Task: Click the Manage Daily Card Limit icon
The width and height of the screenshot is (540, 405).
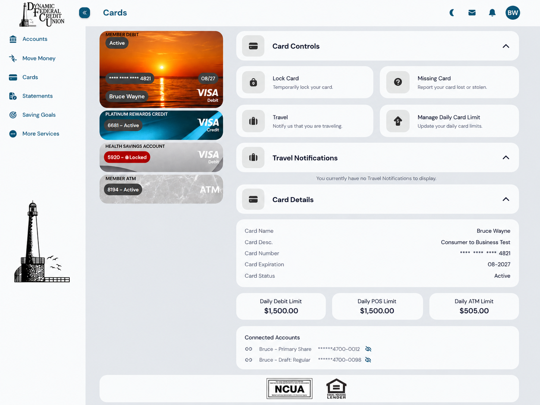Action: point(398,121)
